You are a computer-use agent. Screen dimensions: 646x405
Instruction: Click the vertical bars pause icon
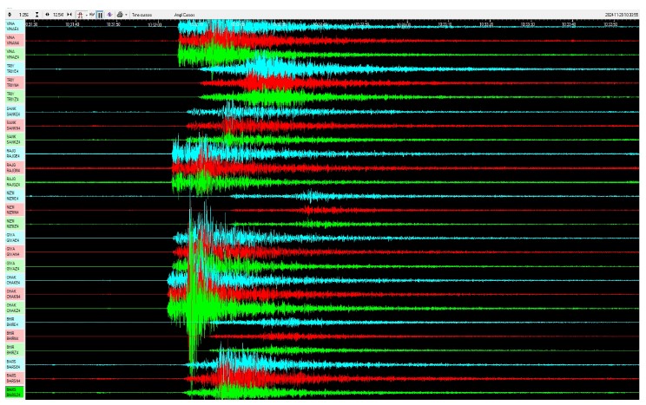point(100,15)
